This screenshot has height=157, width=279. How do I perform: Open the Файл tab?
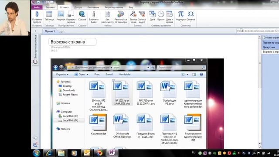(37, 7)
